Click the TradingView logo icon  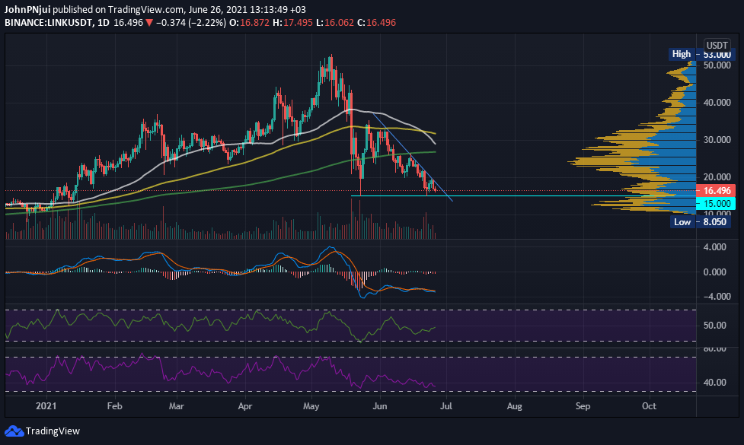click(14, 431)
